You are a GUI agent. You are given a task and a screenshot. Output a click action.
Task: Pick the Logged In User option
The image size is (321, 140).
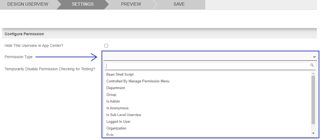(x=118, y=122)
